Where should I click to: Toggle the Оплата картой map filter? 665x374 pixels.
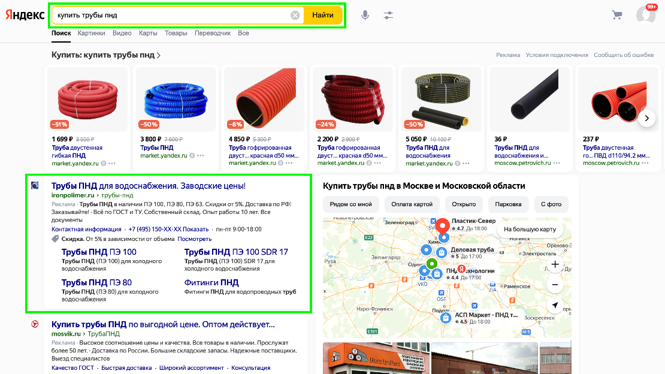412,204
